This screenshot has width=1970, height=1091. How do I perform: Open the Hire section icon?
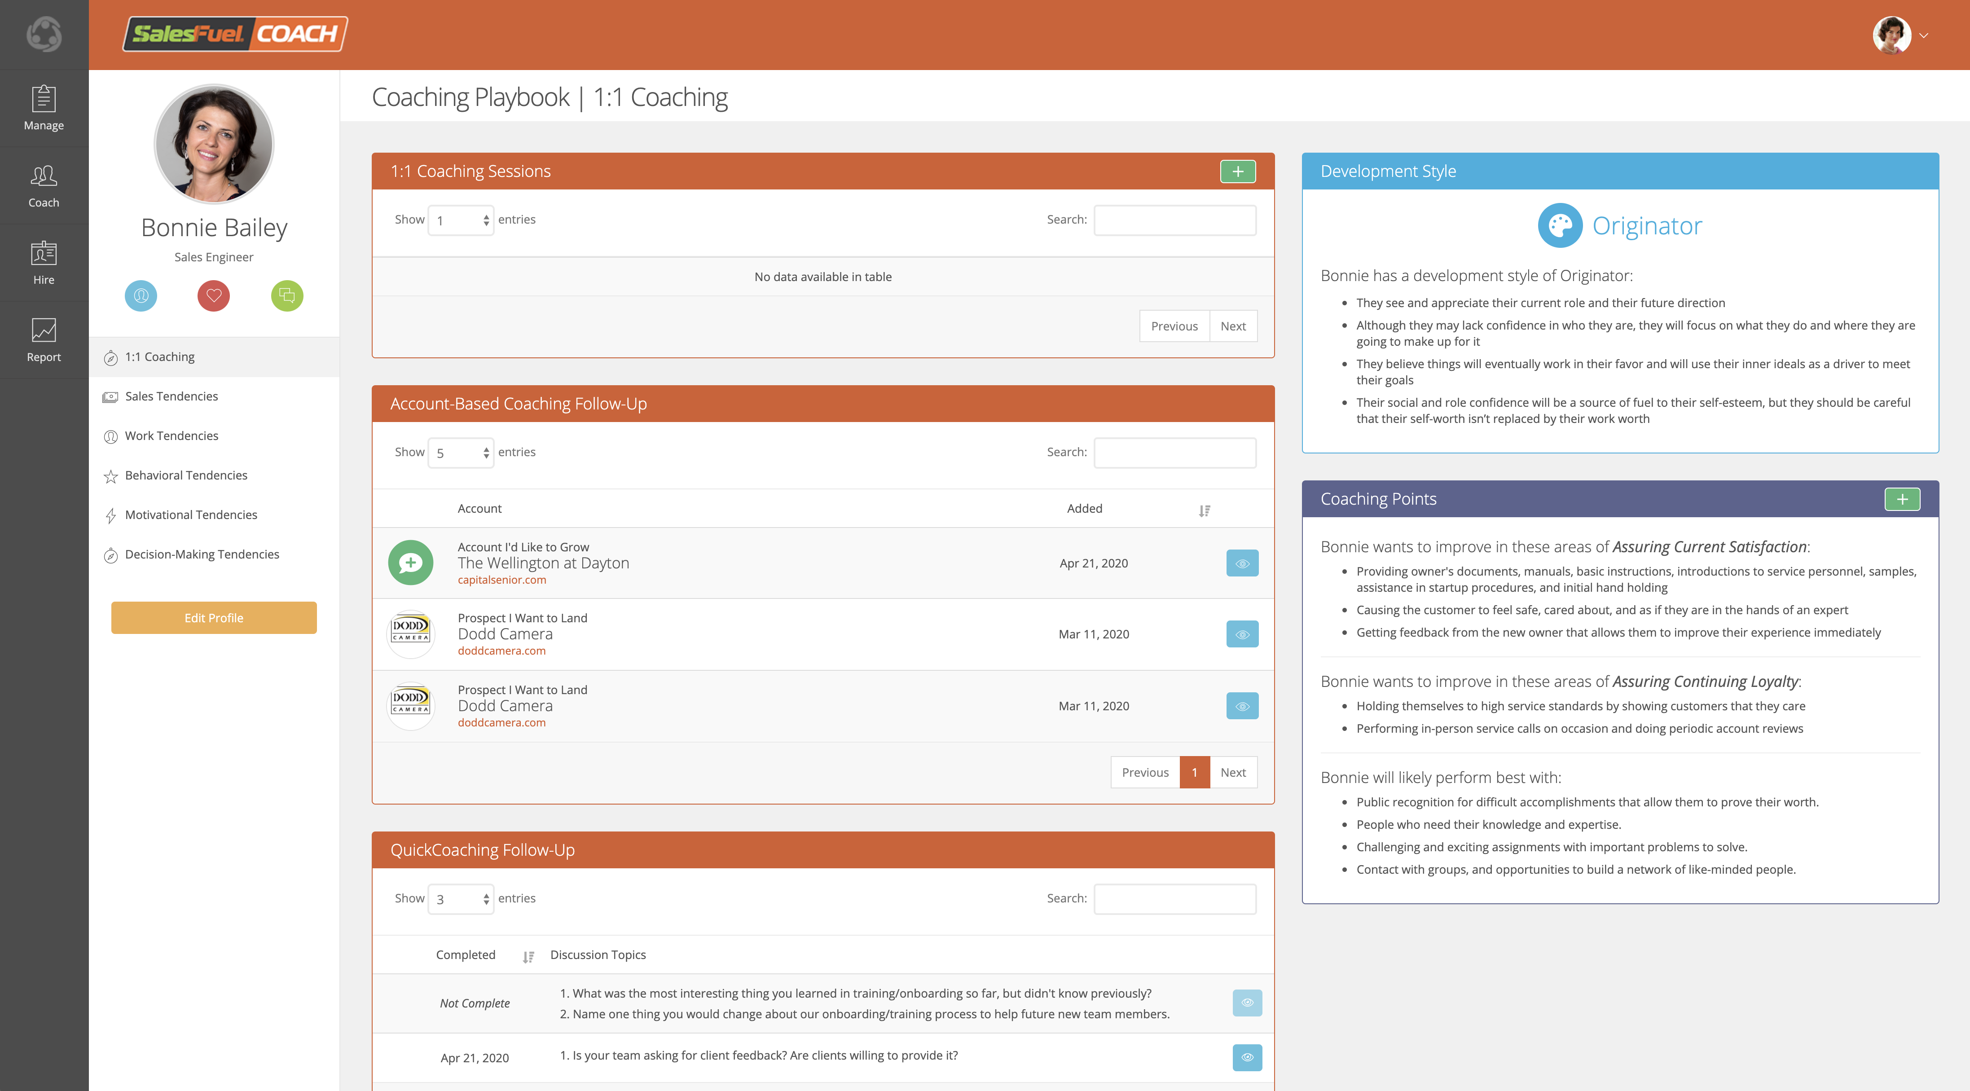(44, 253)
